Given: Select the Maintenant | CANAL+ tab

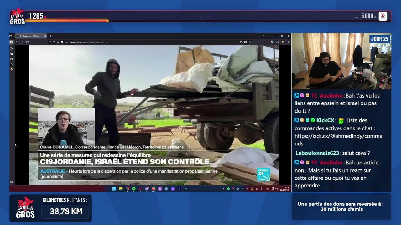Looking at the screenshot, I should (31, 36).
